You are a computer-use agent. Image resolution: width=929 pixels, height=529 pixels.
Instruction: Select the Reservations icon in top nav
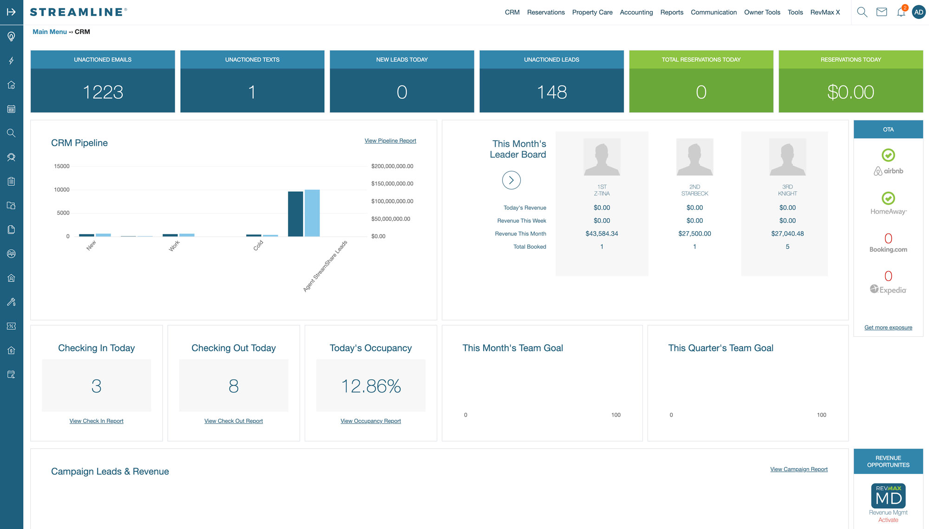(545, 12)
